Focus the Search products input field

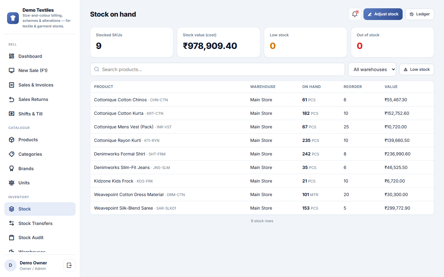pyautogui.click(x=217, y=70)
